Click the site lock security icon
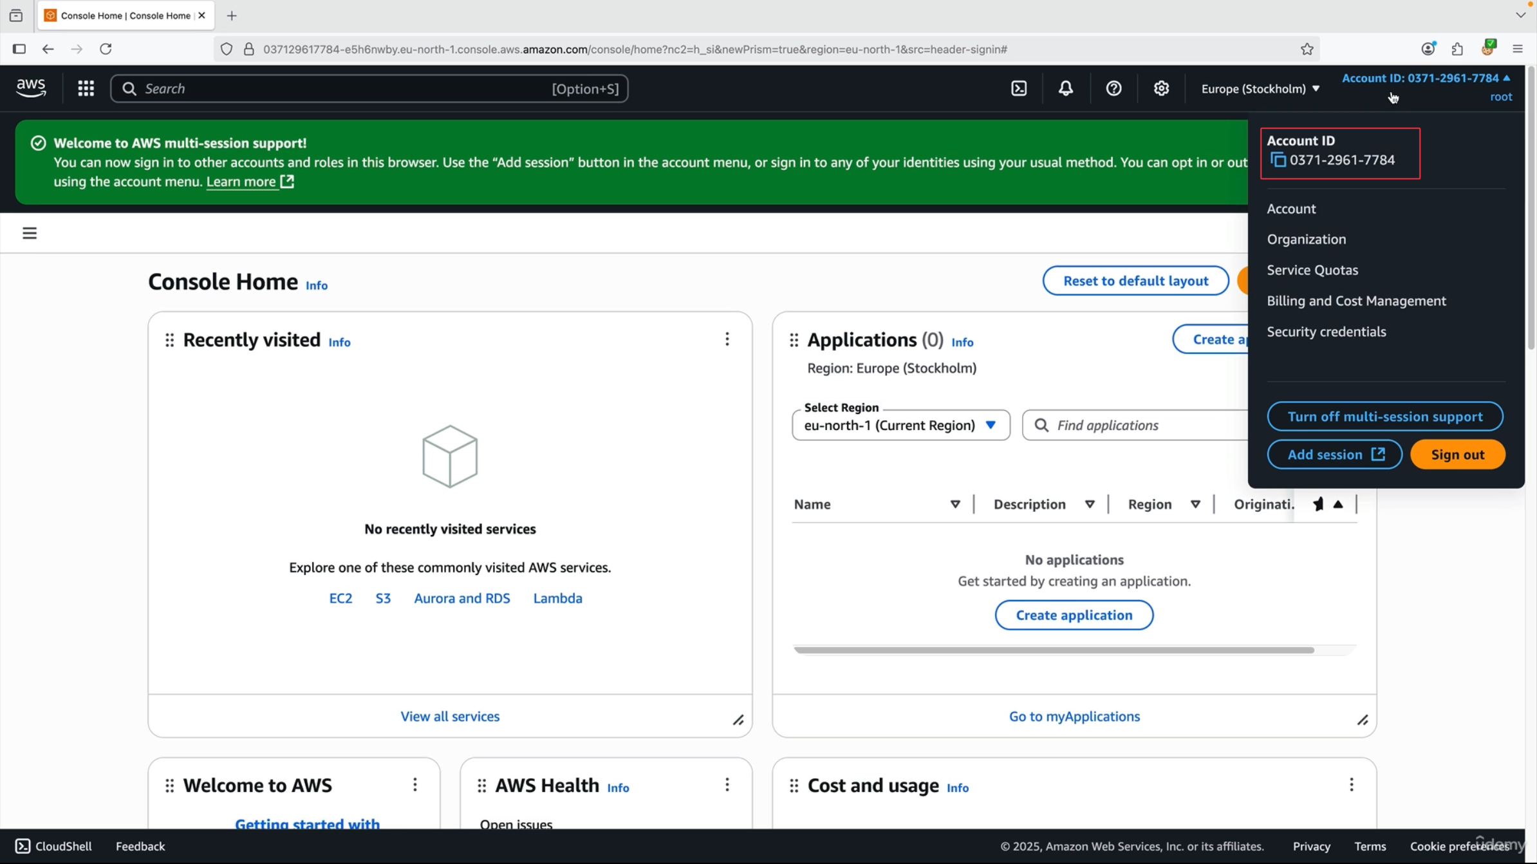This screenshot has height=864, width=1537. [x=249, y=49]
